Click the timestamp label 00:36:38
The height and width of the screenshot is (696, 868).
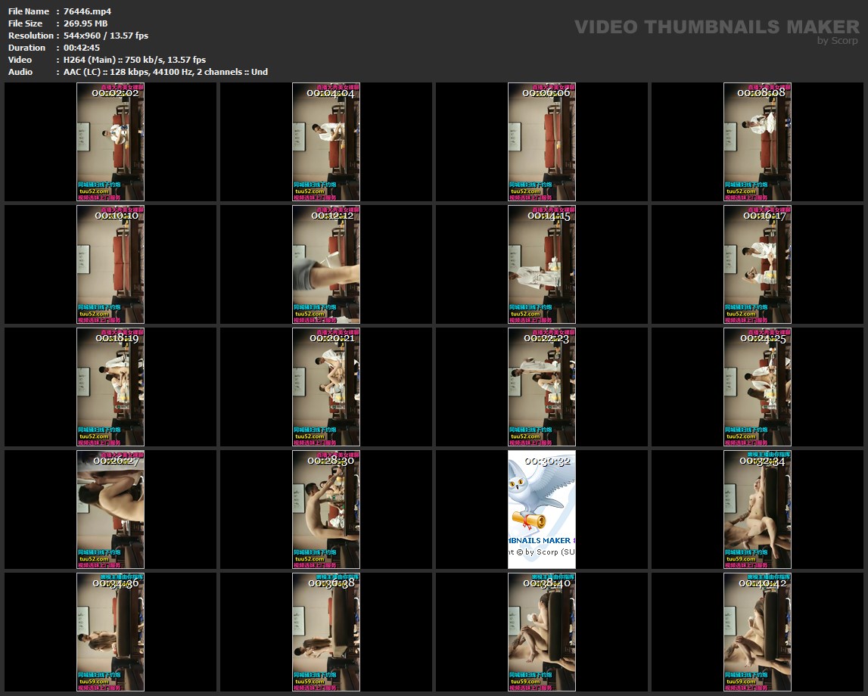tap(331, 583)
